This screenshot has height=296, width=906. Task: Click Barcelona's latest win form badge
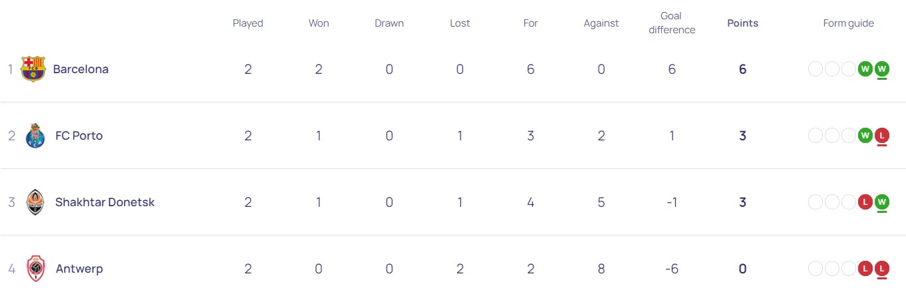882,69
